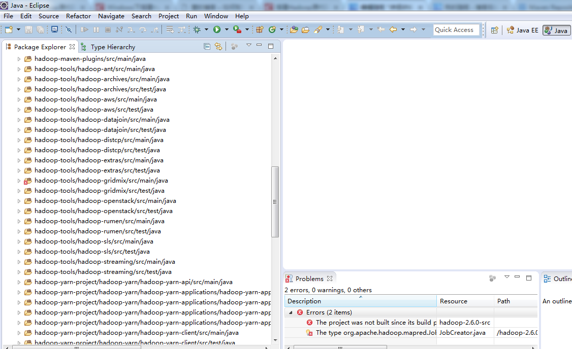Click the Package Explorer vertical scrollbar thumb
Screen dimensions: 572x349
[x=275, y=202]
